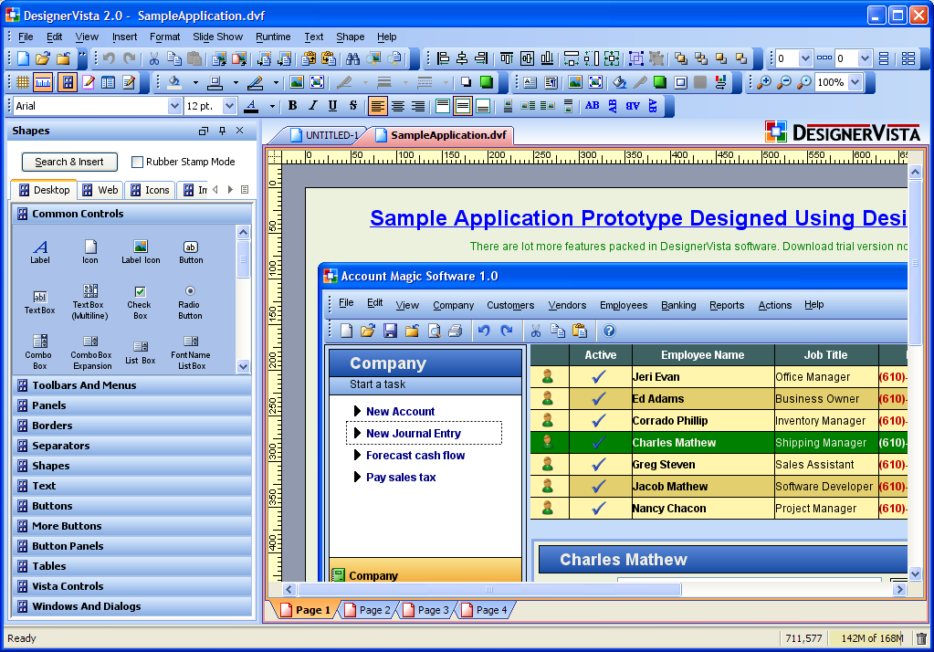Click the Paste clipboard icon in main toolbar
Viewport: 934px width, 652px height.
[x=194, y=58]
